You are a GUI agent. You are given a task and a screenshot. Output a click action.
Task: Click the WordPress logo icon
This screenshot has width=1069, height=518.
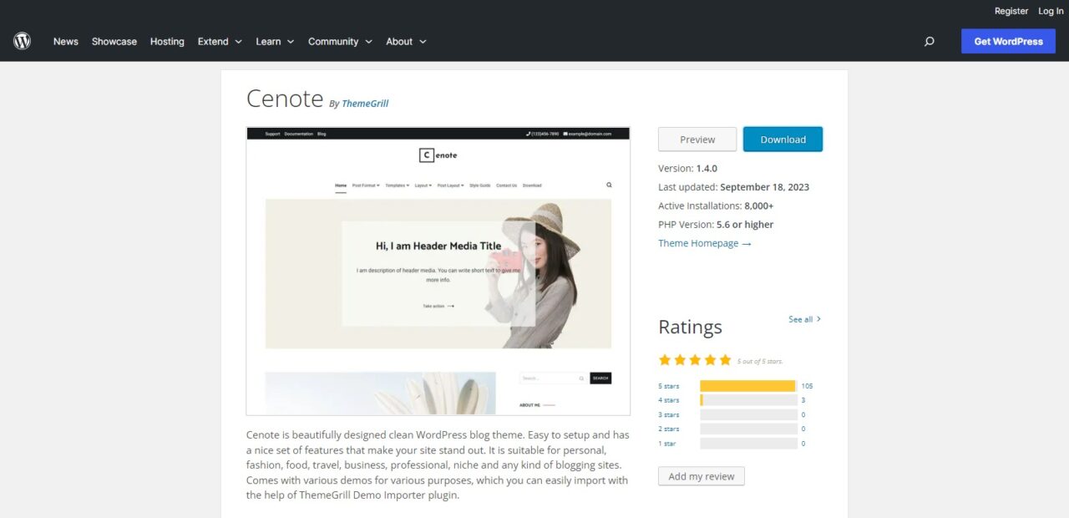coord(22,41)
